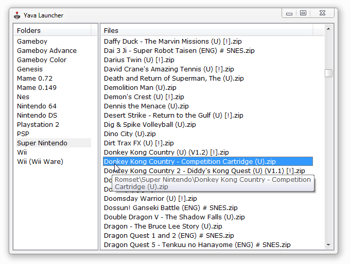Open the Gameboy Color folder
This screenshot has width=350, height=264.
pyautogui.click(x=42, y=60)
